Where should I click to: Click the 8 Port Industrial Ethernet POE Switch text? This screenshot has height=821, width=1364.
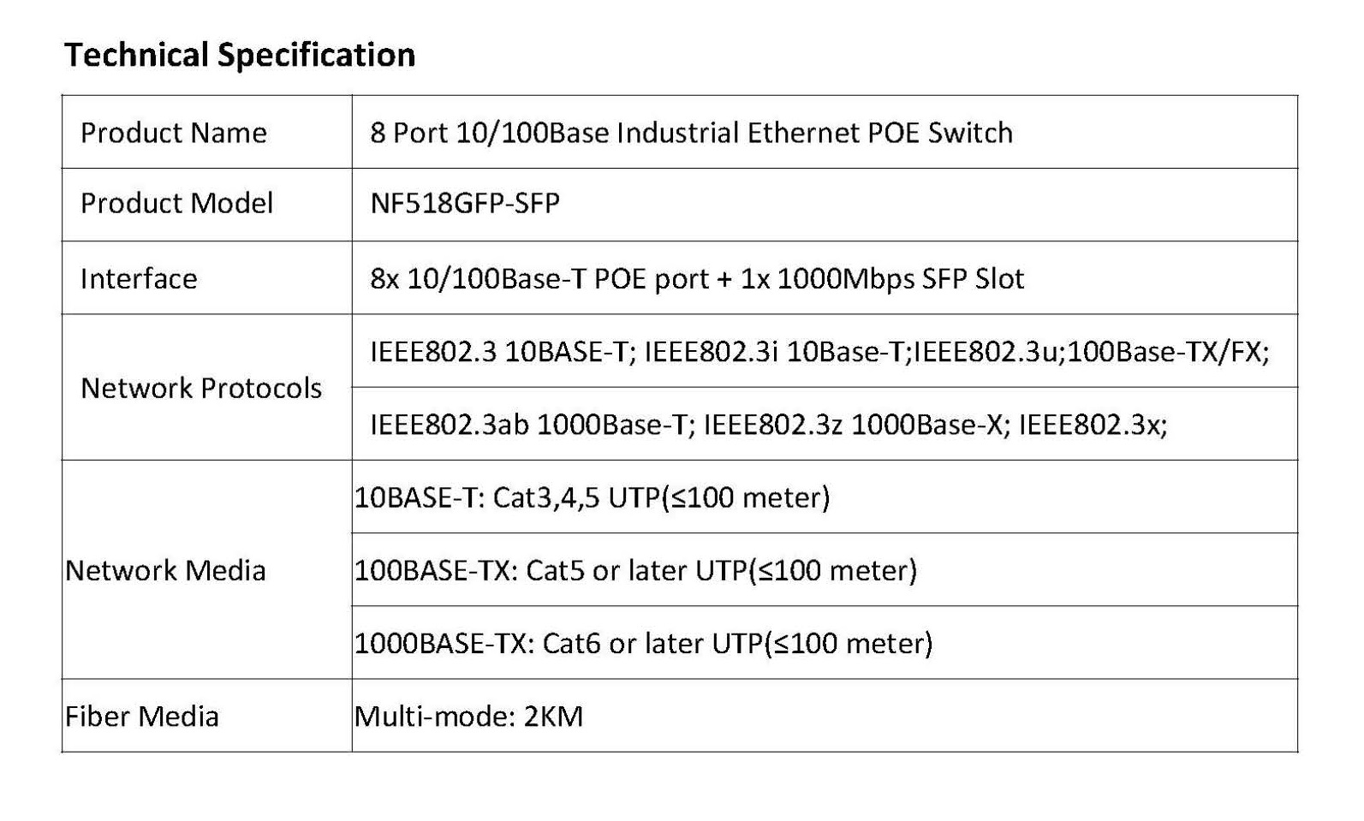[x=691, y=133]
